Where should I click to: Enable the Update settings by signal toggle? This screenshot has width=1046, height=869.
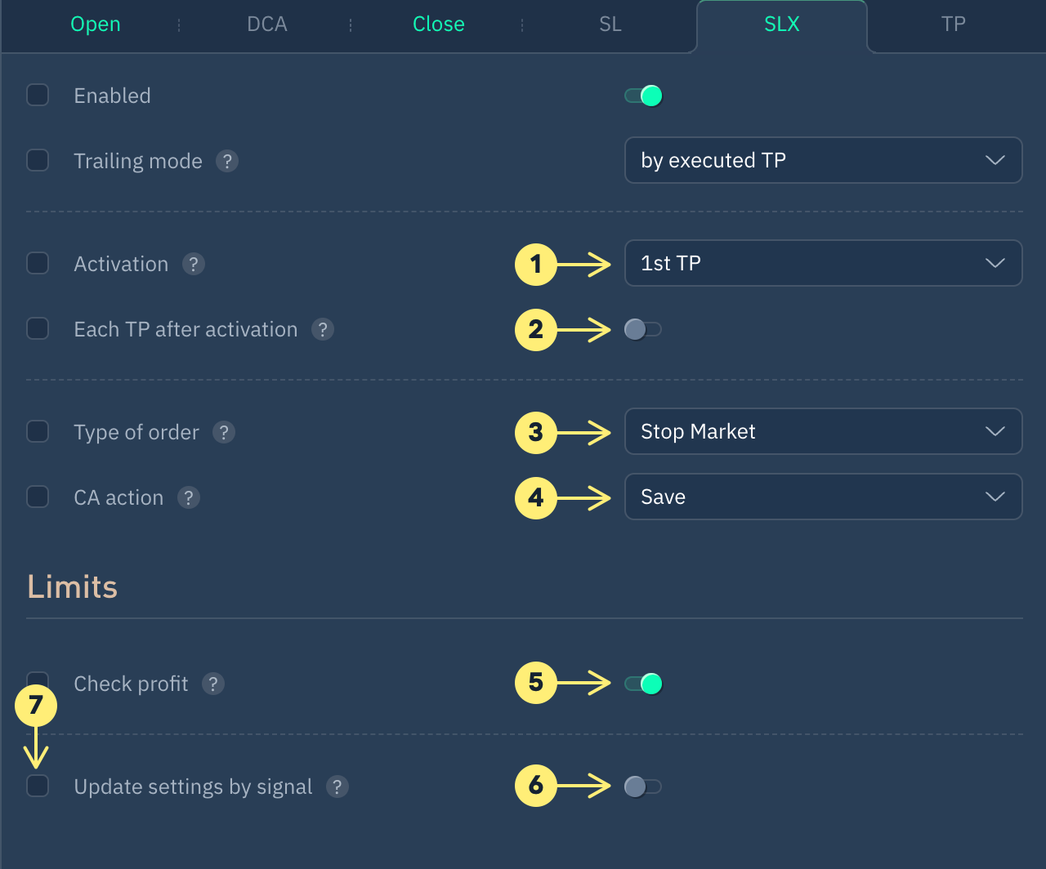coord(643,787)
